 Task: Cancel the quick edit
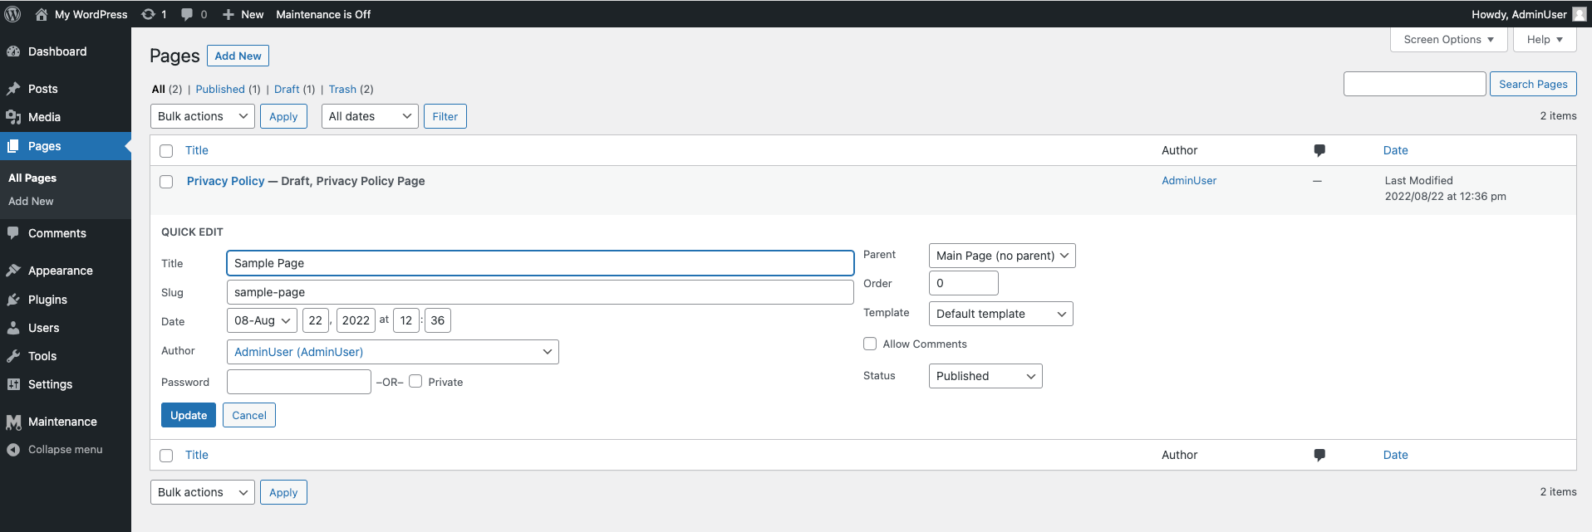[x=249, y=415]
